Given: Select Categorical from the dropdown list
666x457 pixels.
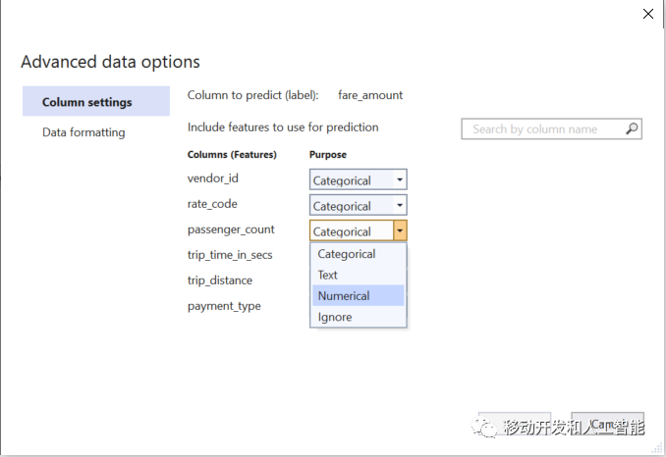Looking at the screenshot, I should click(x=347, y=254).
